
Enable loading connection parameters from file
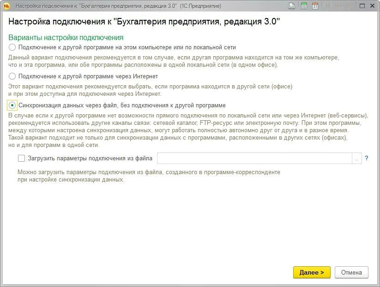click(21, 158)
